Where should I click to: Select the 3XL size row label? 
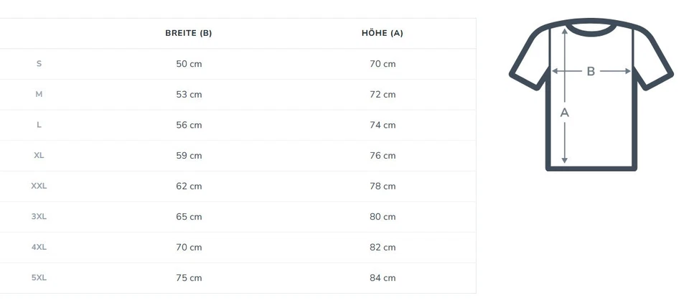pos(39,216)
